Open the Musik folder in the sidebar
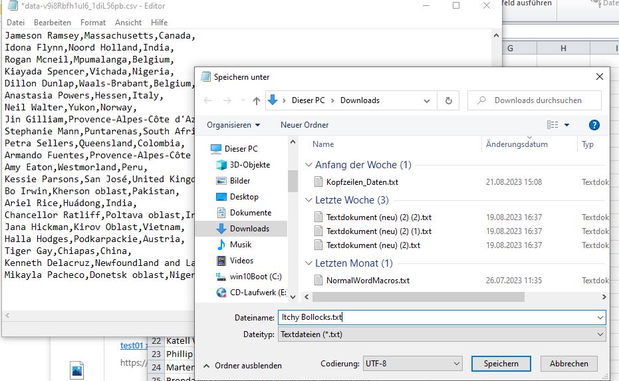This screenshot has width=619, height=381. [241, 245]
